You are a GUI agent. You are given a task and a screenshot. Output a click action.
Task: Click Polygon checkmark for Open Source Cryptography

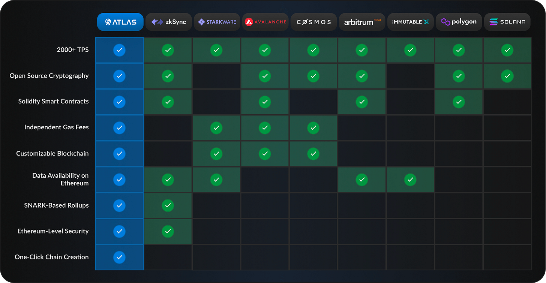[x=459, y=76]
